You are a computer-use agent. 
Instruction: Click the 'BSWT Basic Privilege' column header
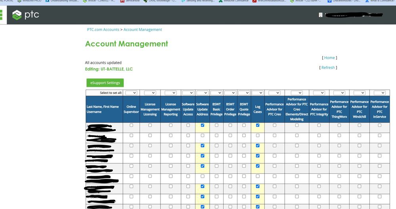pos(216,109)
